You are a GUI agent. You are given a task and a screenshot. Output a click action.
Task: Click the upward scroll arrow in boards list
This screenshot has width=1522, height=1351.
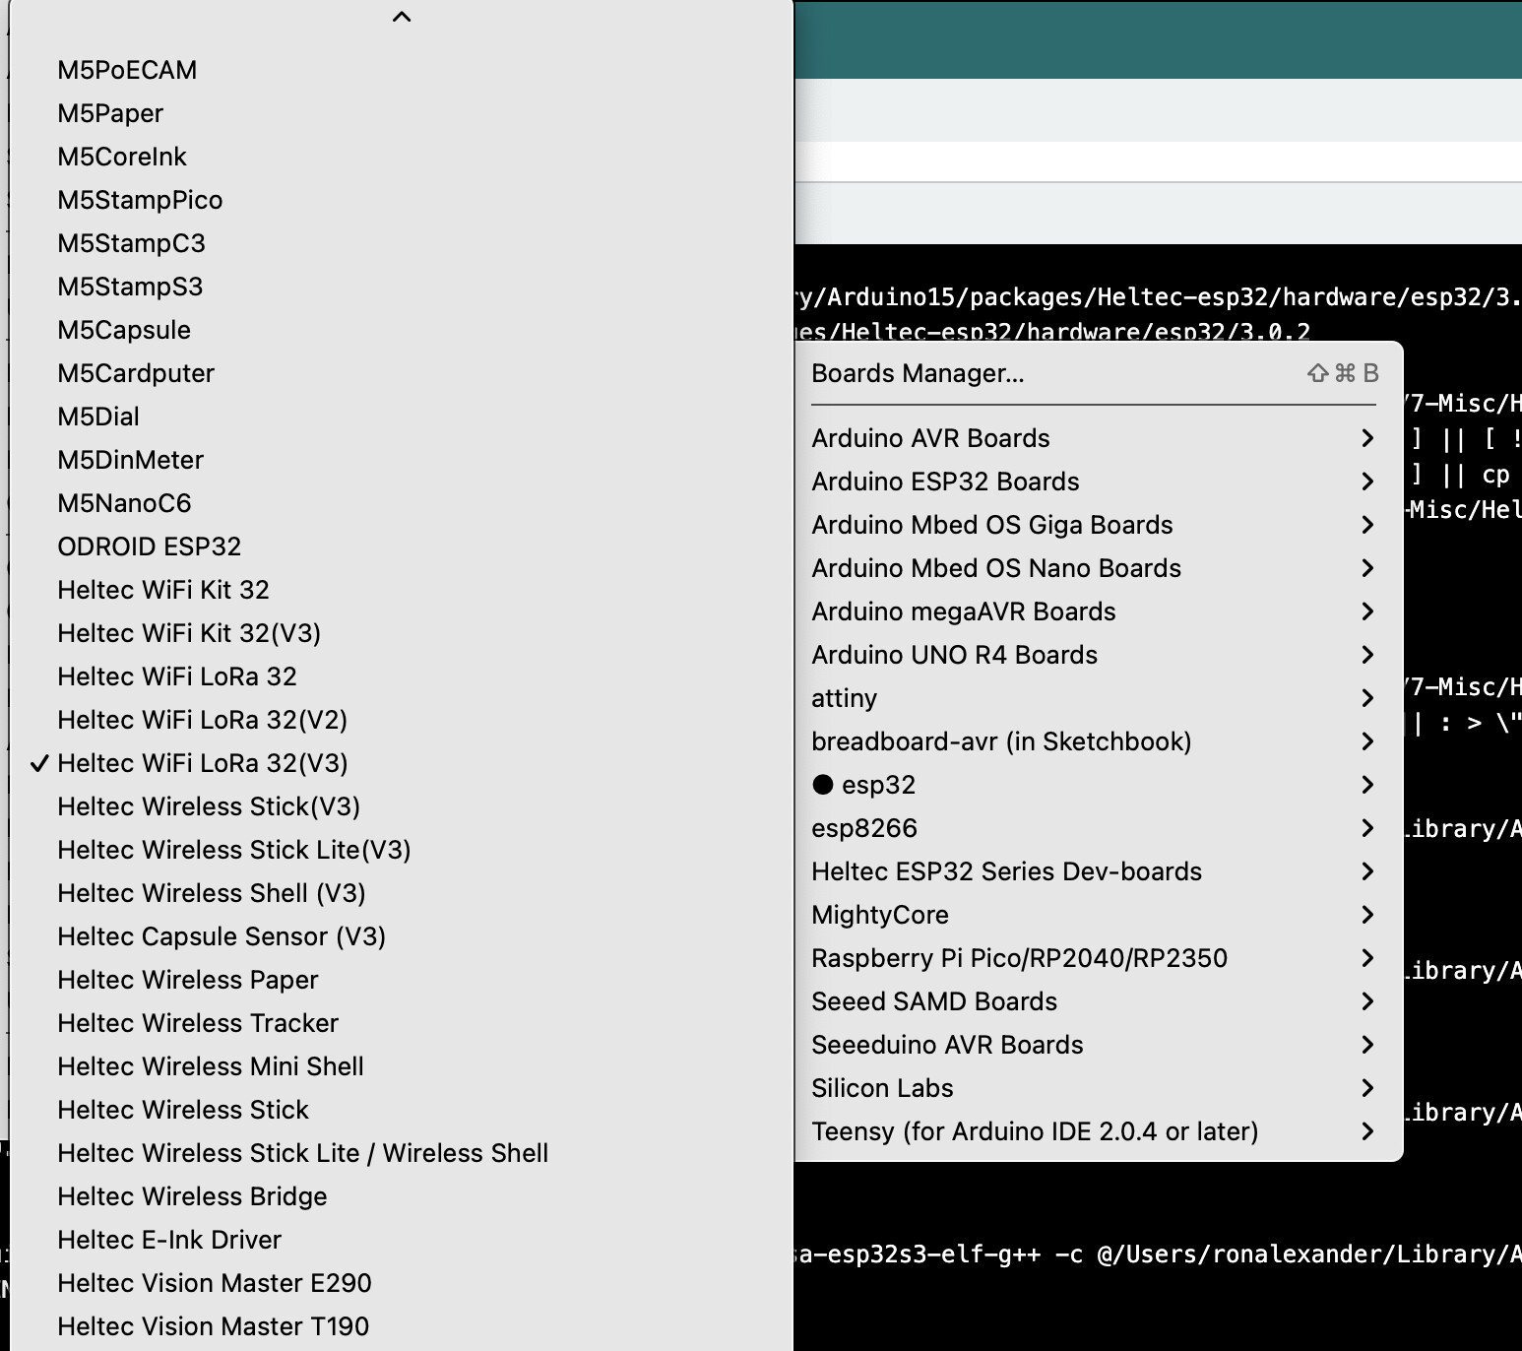[401, 16]
